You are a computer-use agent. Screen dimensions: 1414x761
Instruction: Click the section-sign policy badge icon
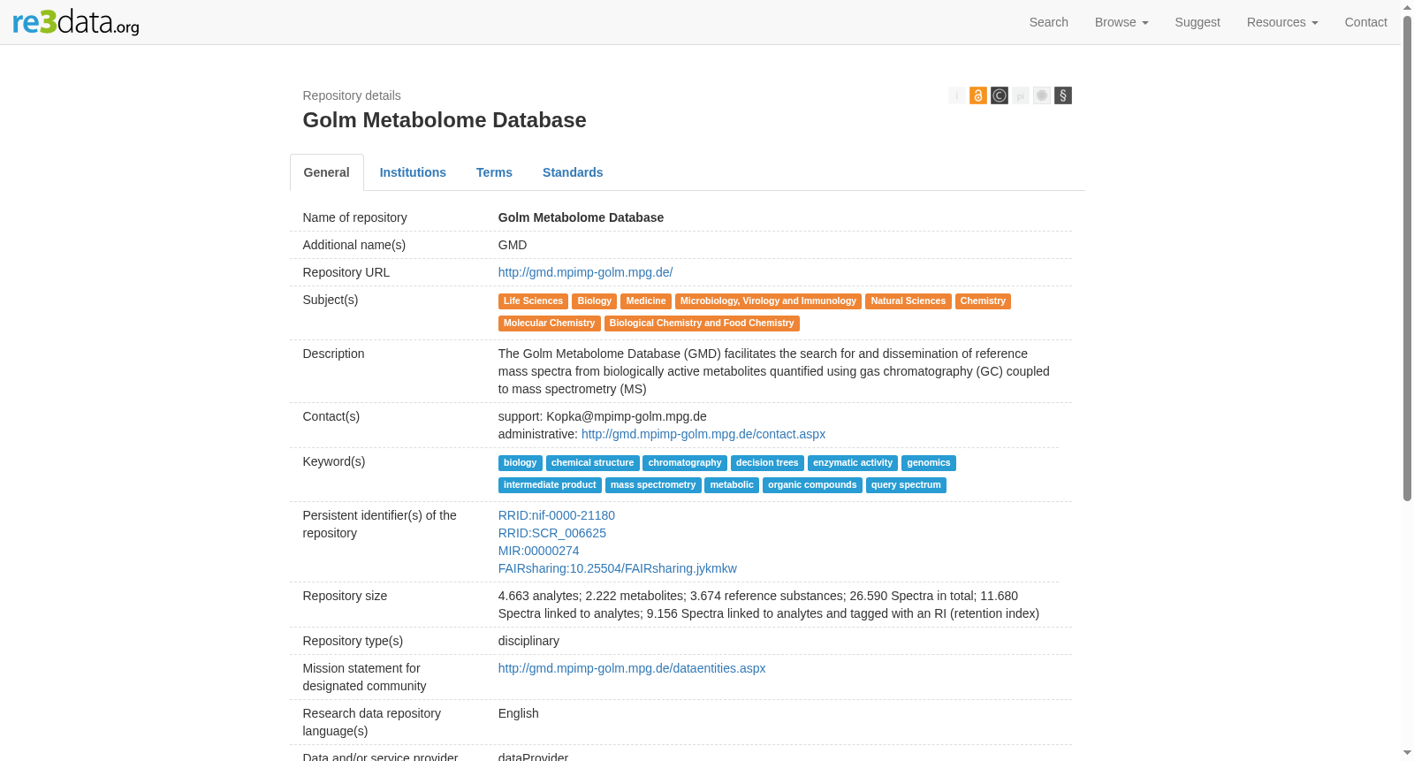point(1062,95)
